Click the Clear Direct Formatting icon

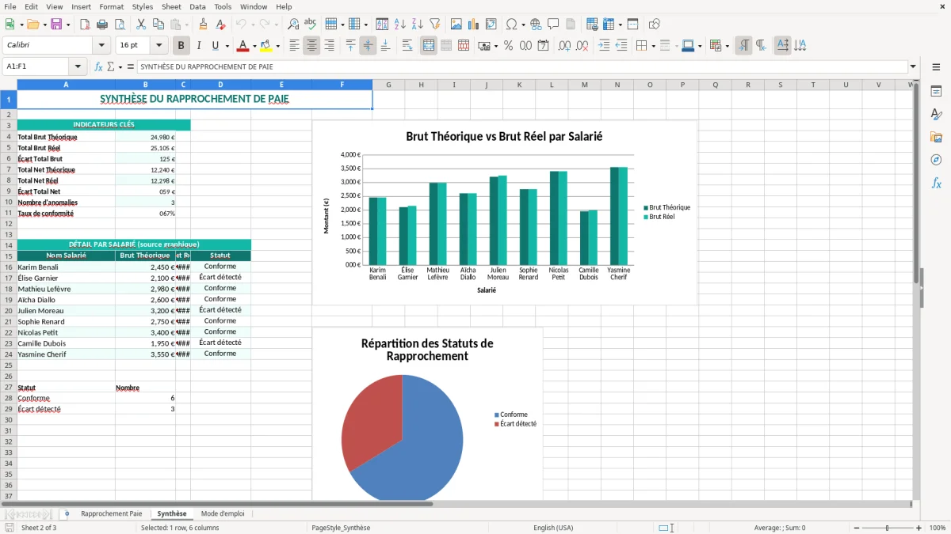[220, 25]
